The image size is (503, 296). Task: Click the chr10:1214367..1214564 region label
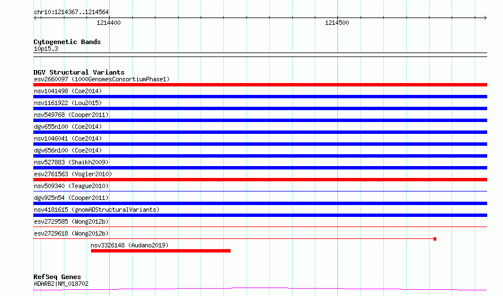pyautogui.click(x=71, y=12)
